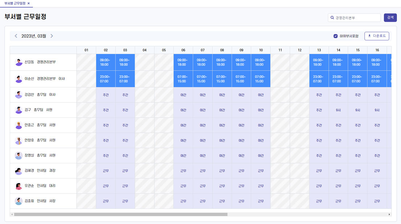This screenshot has width=401, height=224.
Task: Switch to the 부서별 근무일정 tab
Action: point(15,3)
